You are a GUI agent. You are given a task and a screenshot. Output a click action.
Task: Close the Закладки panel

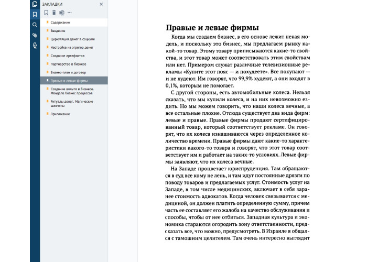[101, 4]
